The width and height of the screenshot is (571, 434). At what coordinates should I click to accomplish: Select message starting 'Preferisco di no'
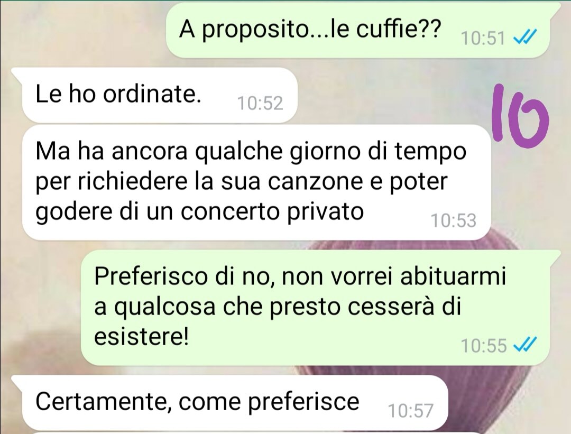(x=314, y=307)
